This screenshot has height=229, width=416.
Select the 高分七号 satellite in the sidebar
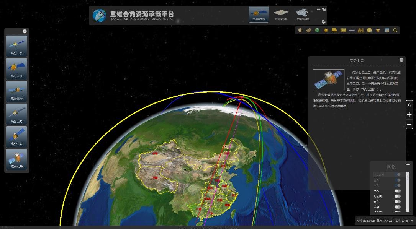tap(16, 159)
